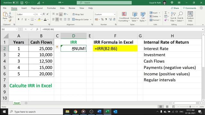Open the Name Box dropdown arrow
Screen dimensions: 205x115
coord(16,29)
